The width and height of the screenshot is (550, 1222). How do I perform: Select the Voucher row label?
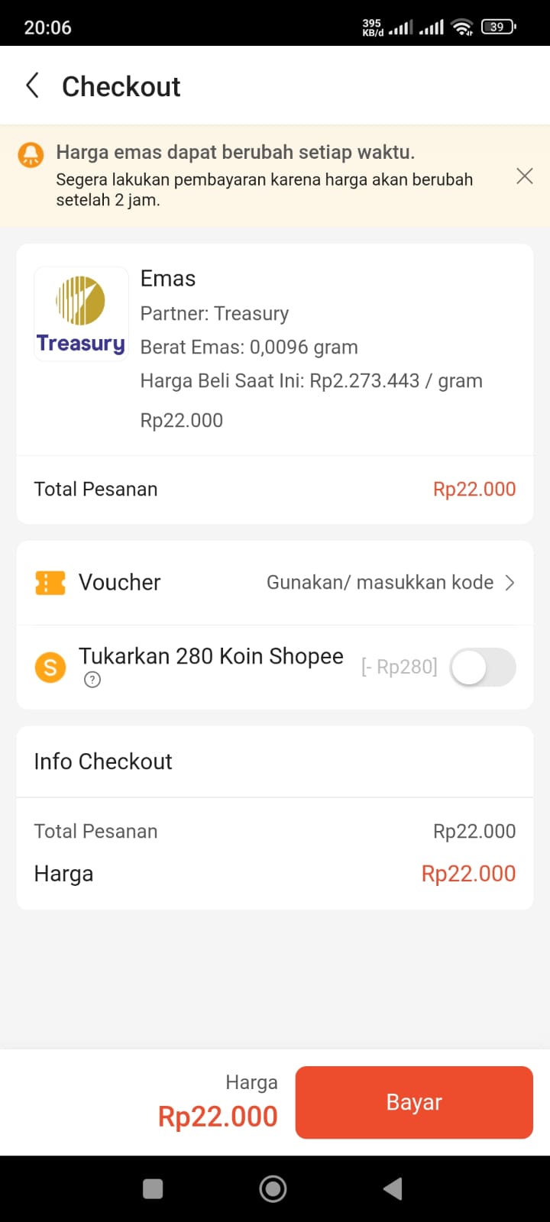(x=120, y=583)
